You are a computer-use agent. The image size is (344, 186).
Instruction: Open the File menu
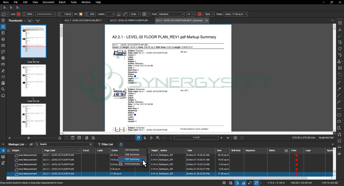(16, 2)
